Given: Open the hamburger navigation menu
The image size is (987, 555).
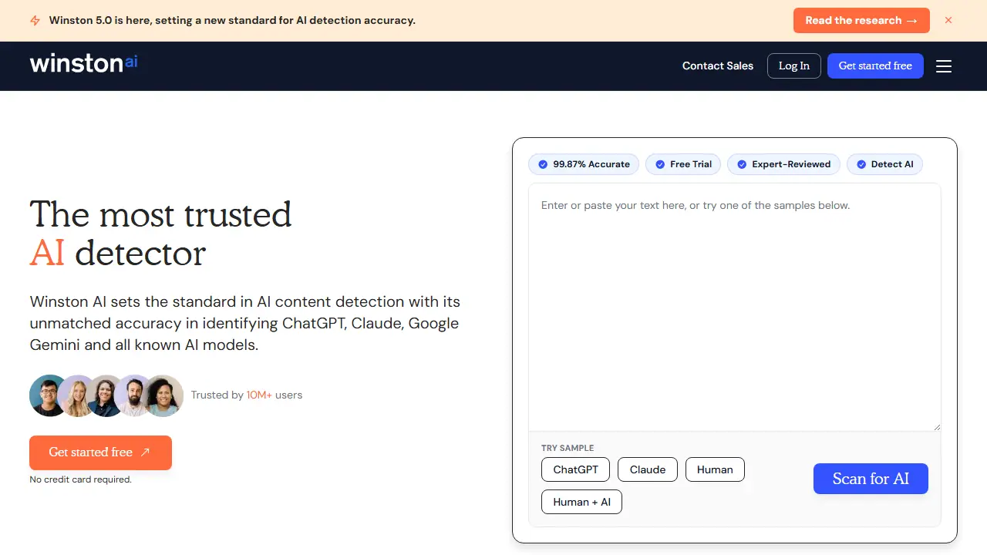Looking at the screenshot, I should pyautogui.click(x=944, y=66).
